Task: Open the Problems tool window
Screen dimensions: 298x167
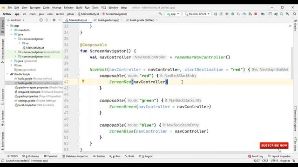Action: click(31, 156)
